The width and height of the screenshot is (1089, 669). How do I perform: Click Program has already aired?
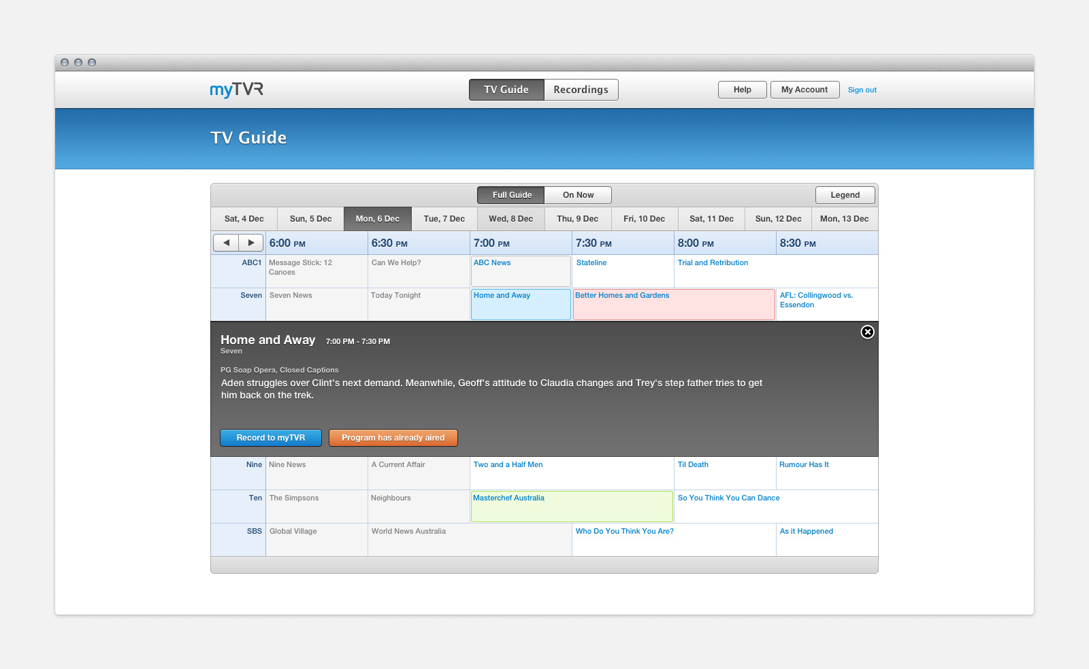pos(393,437)
